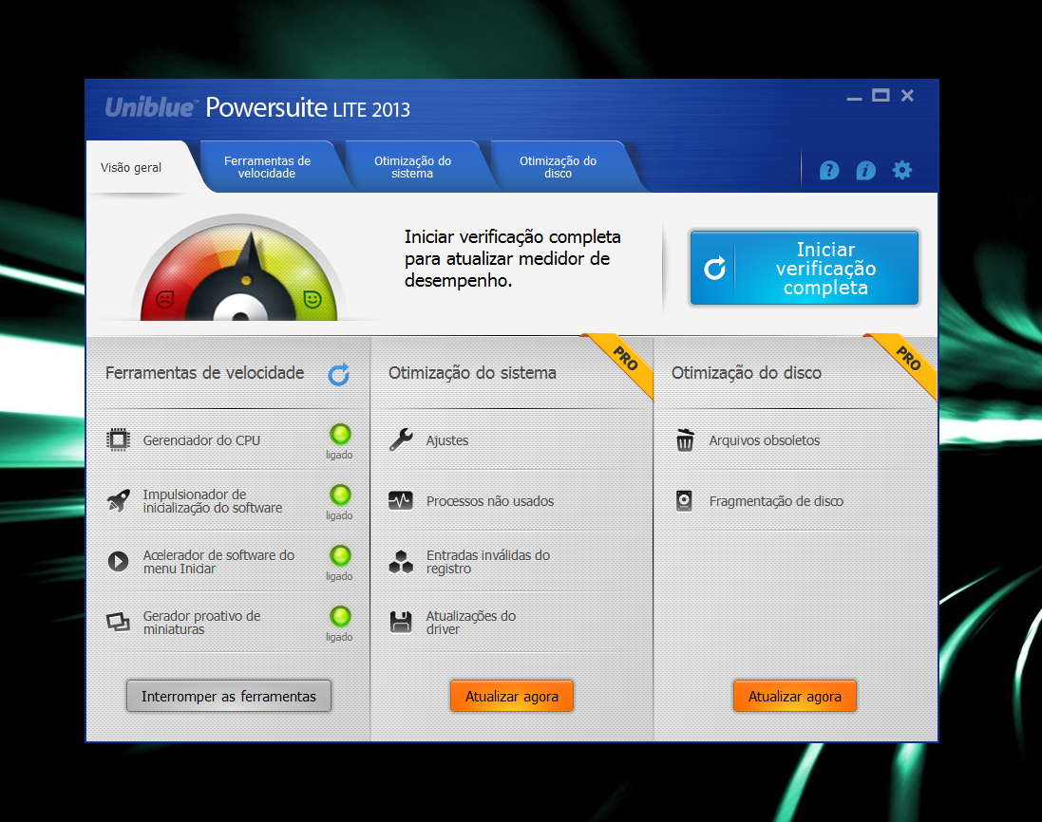
Task: Toggle Impulsionador de inicialização green switch
Action: click(x=340, y=495)
